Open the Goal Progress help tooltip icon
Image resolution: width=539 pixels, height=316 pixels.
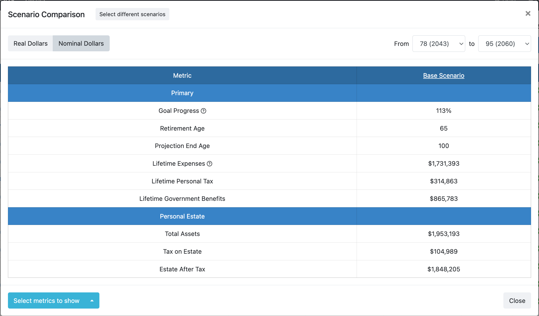[x=203, y=111]
